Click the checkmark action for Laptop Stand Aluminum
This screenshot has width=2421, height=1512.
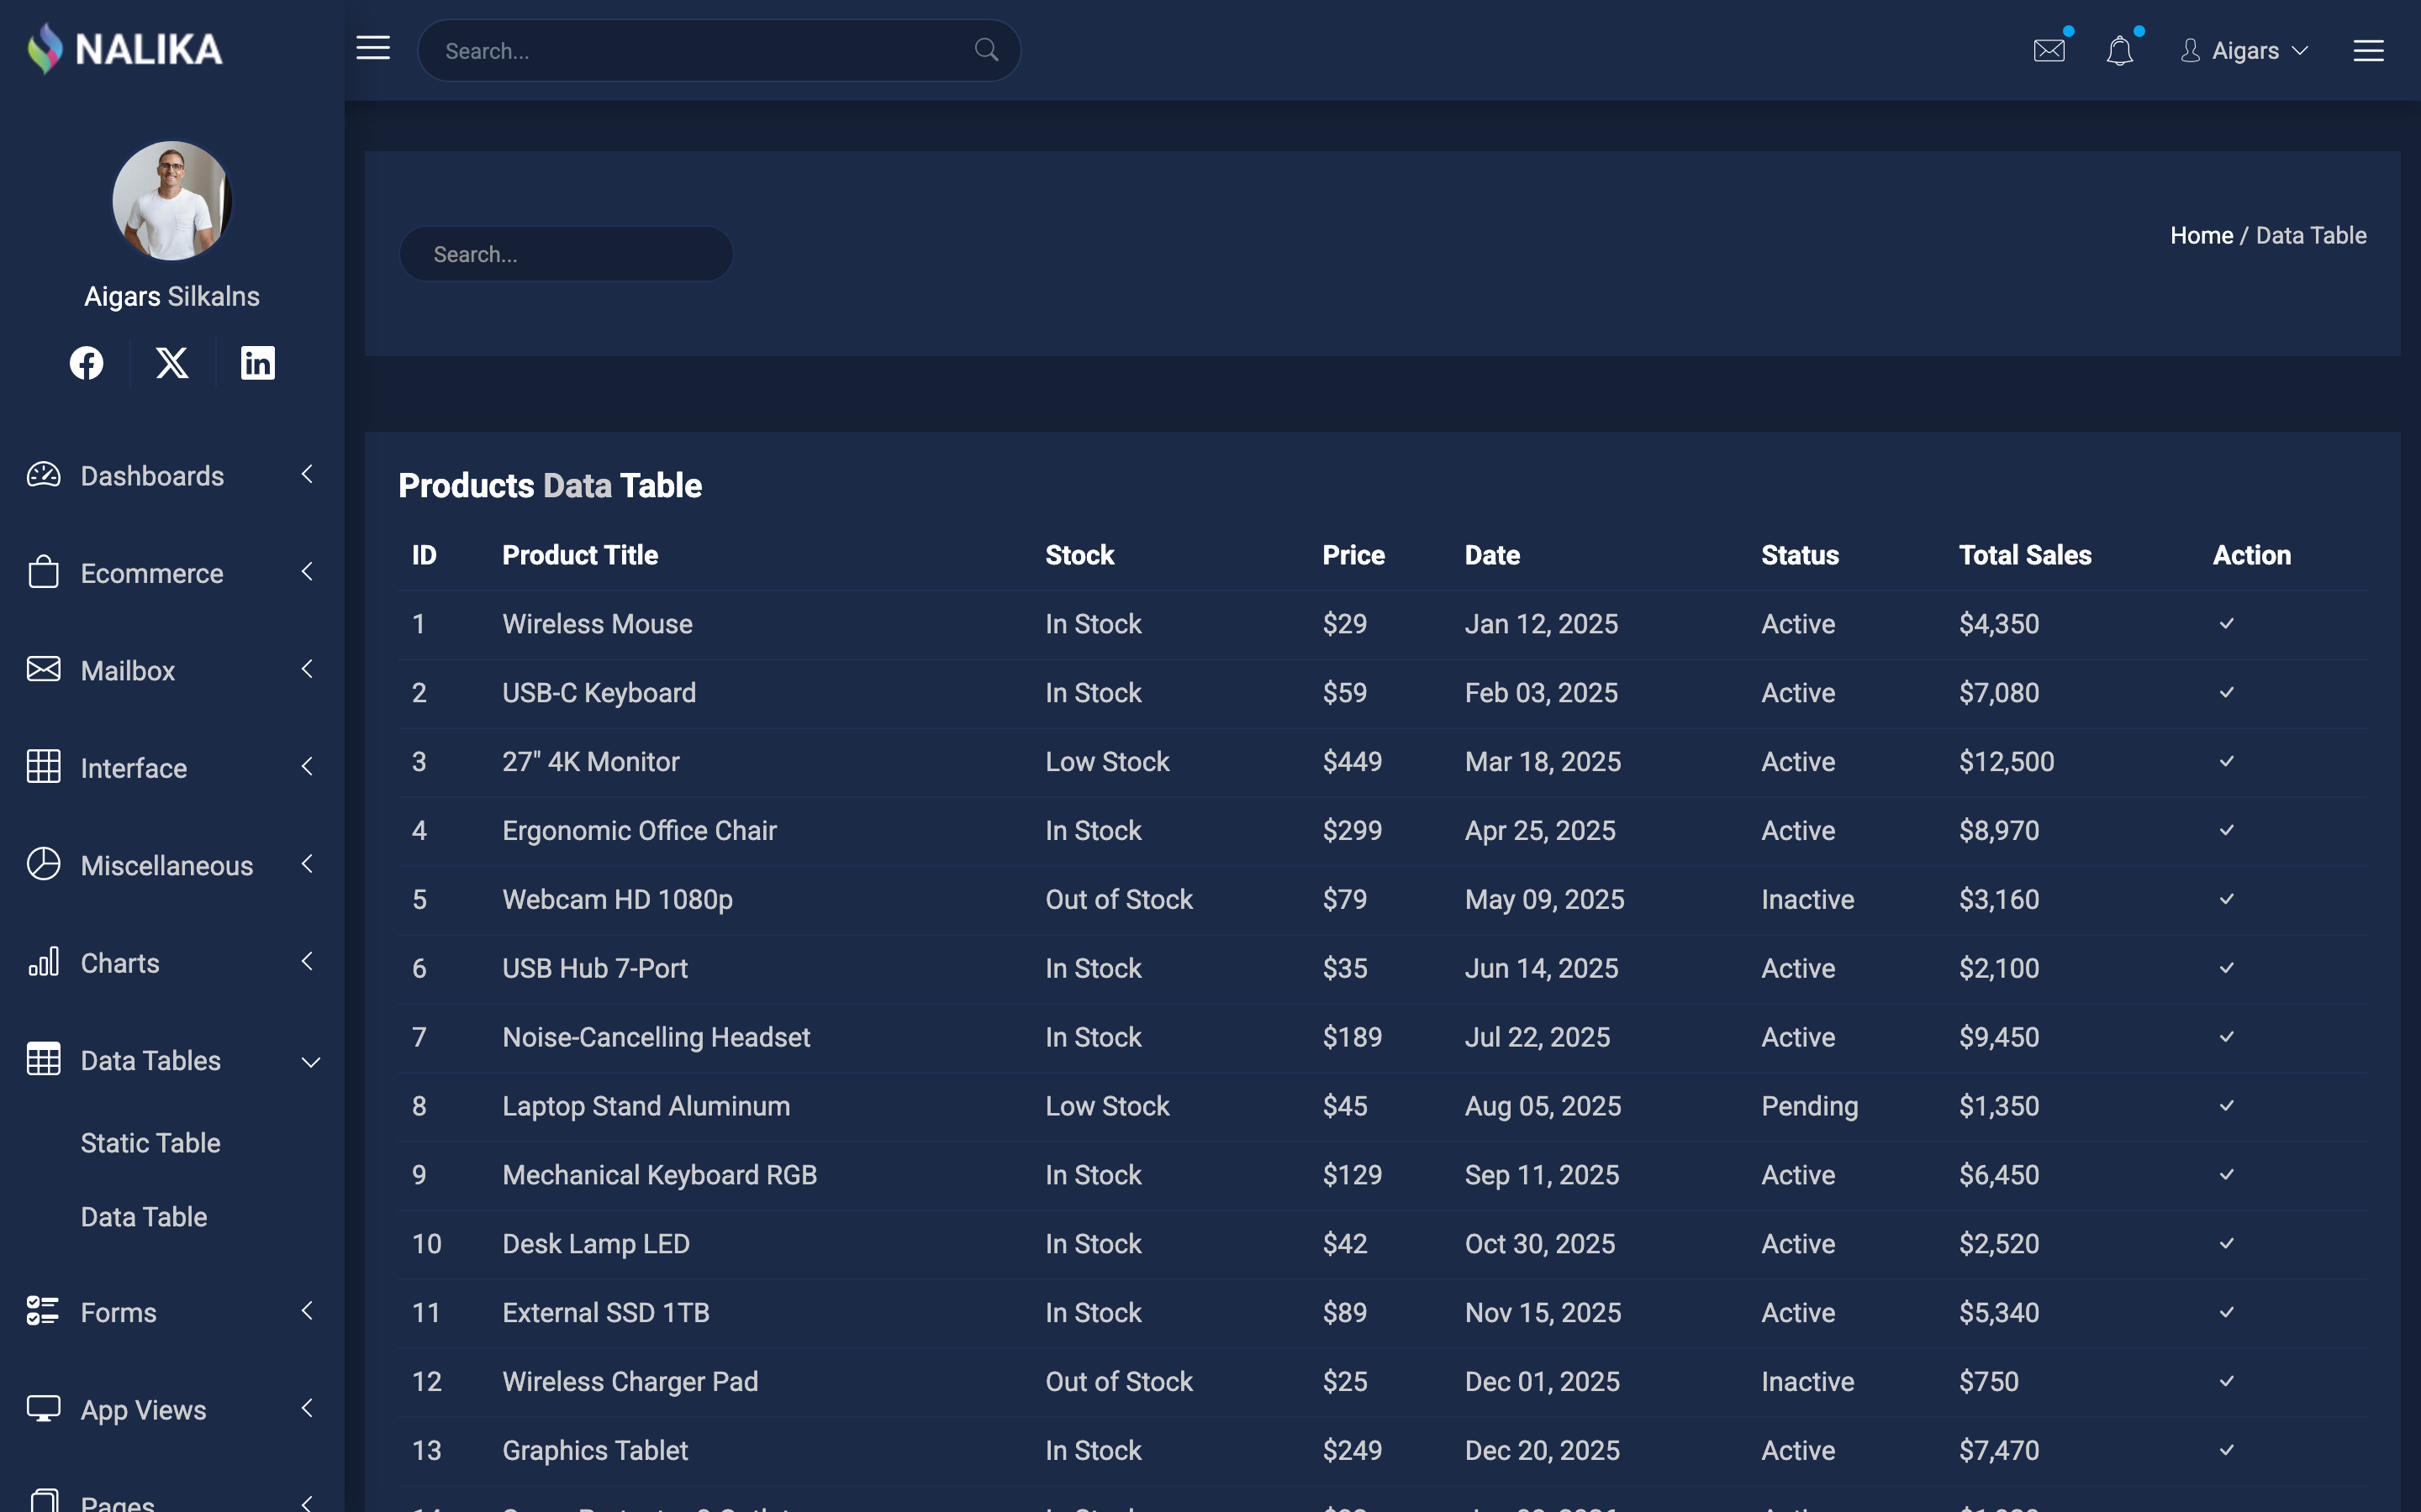pos(2227,1106)
